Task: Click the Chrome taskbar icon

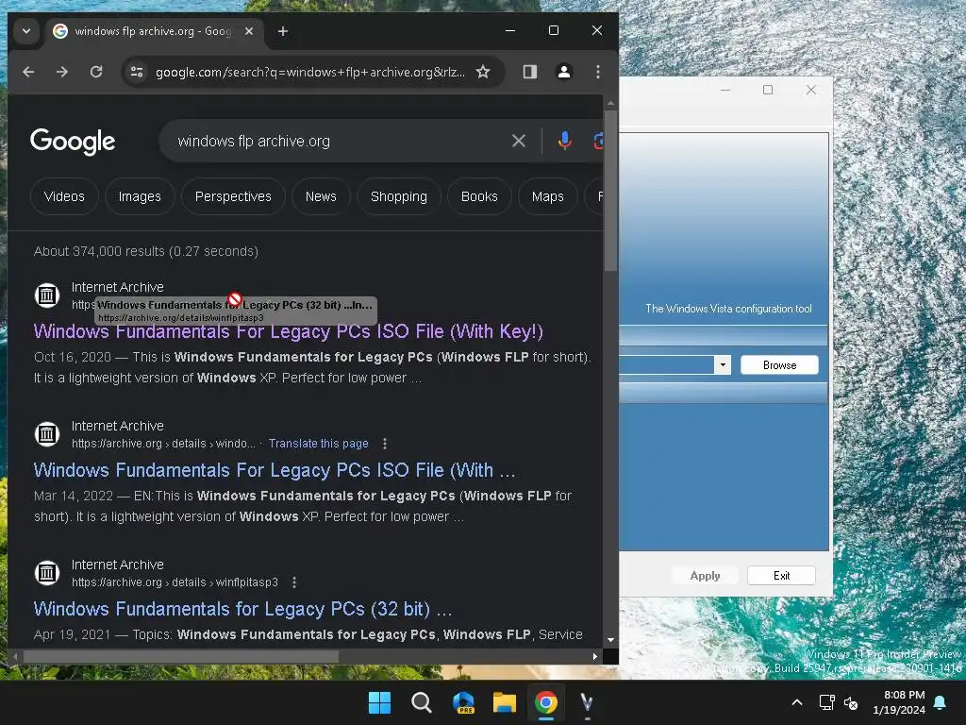Action: [546, 702]
